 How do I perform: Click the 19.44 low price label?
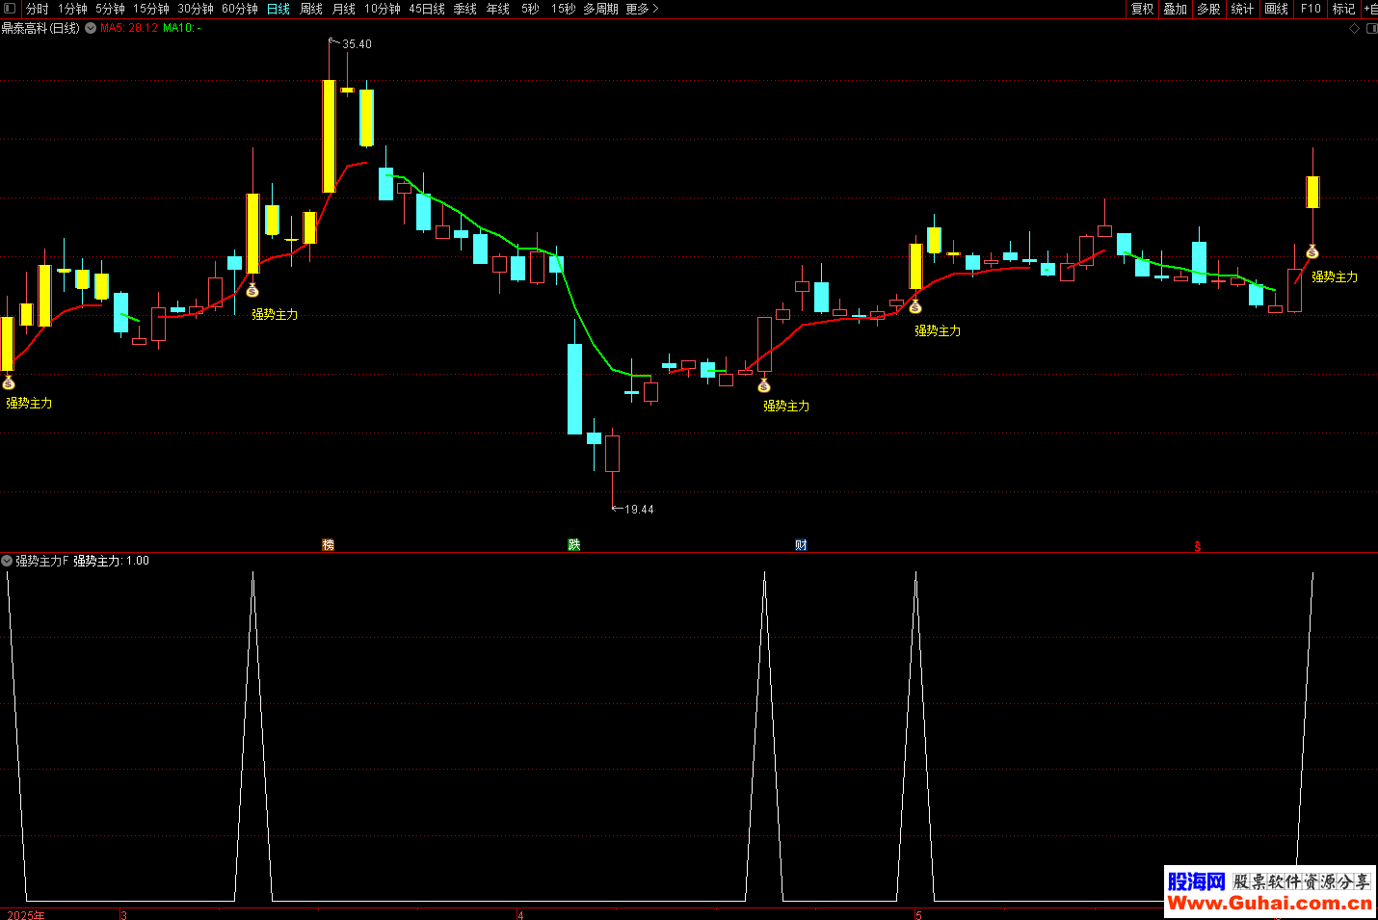639,510
